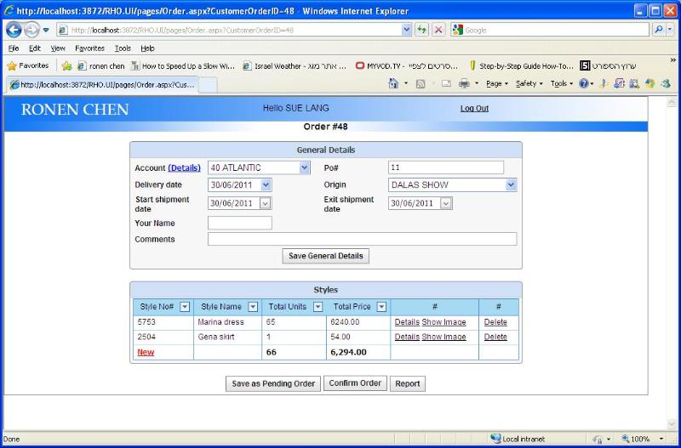The height and width of the screenshot is (448, 681).
Task: Click the search magnifier icon
Action: (x=659, y=30)
